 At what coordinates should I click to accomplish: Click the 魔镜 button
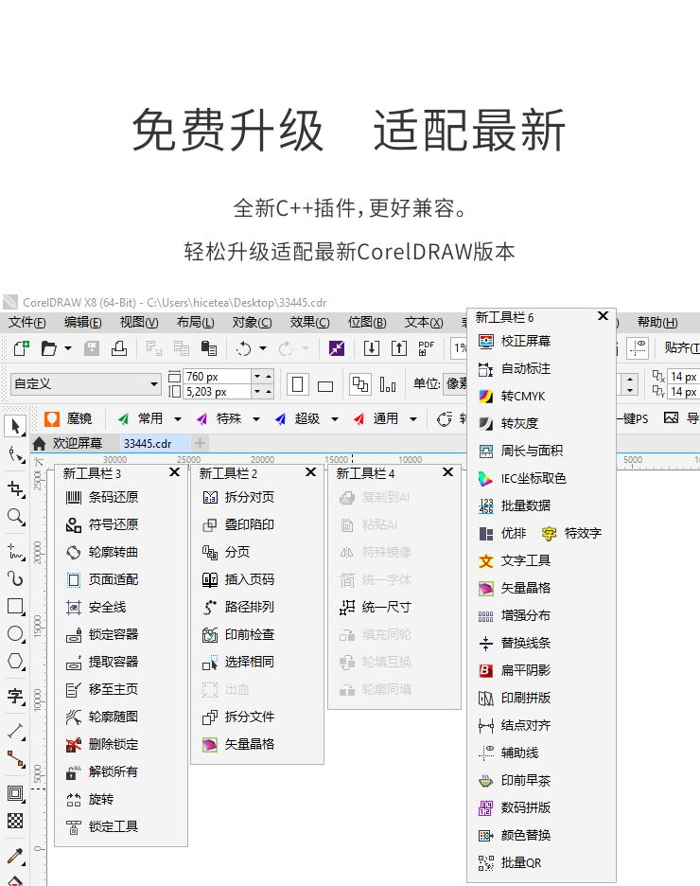coord(68,418)
